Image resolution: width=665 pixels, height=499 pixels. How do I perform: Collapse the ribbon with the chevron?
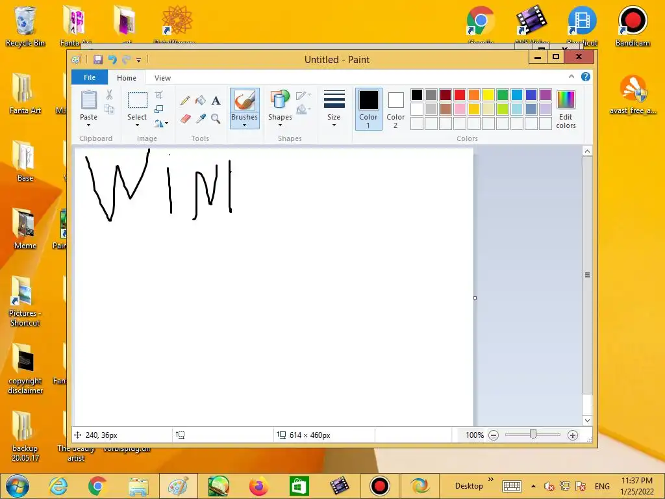571,77
